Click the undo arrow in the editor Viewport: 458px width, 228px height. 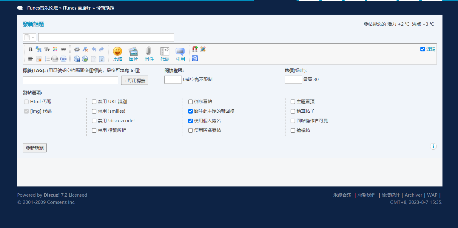click(94, 49)
